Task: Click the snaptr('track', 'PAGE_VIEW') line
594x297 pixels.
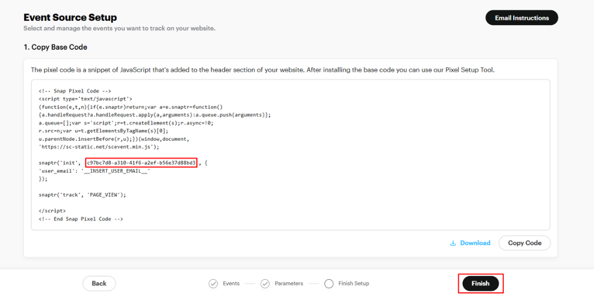Action: (82, 195)
